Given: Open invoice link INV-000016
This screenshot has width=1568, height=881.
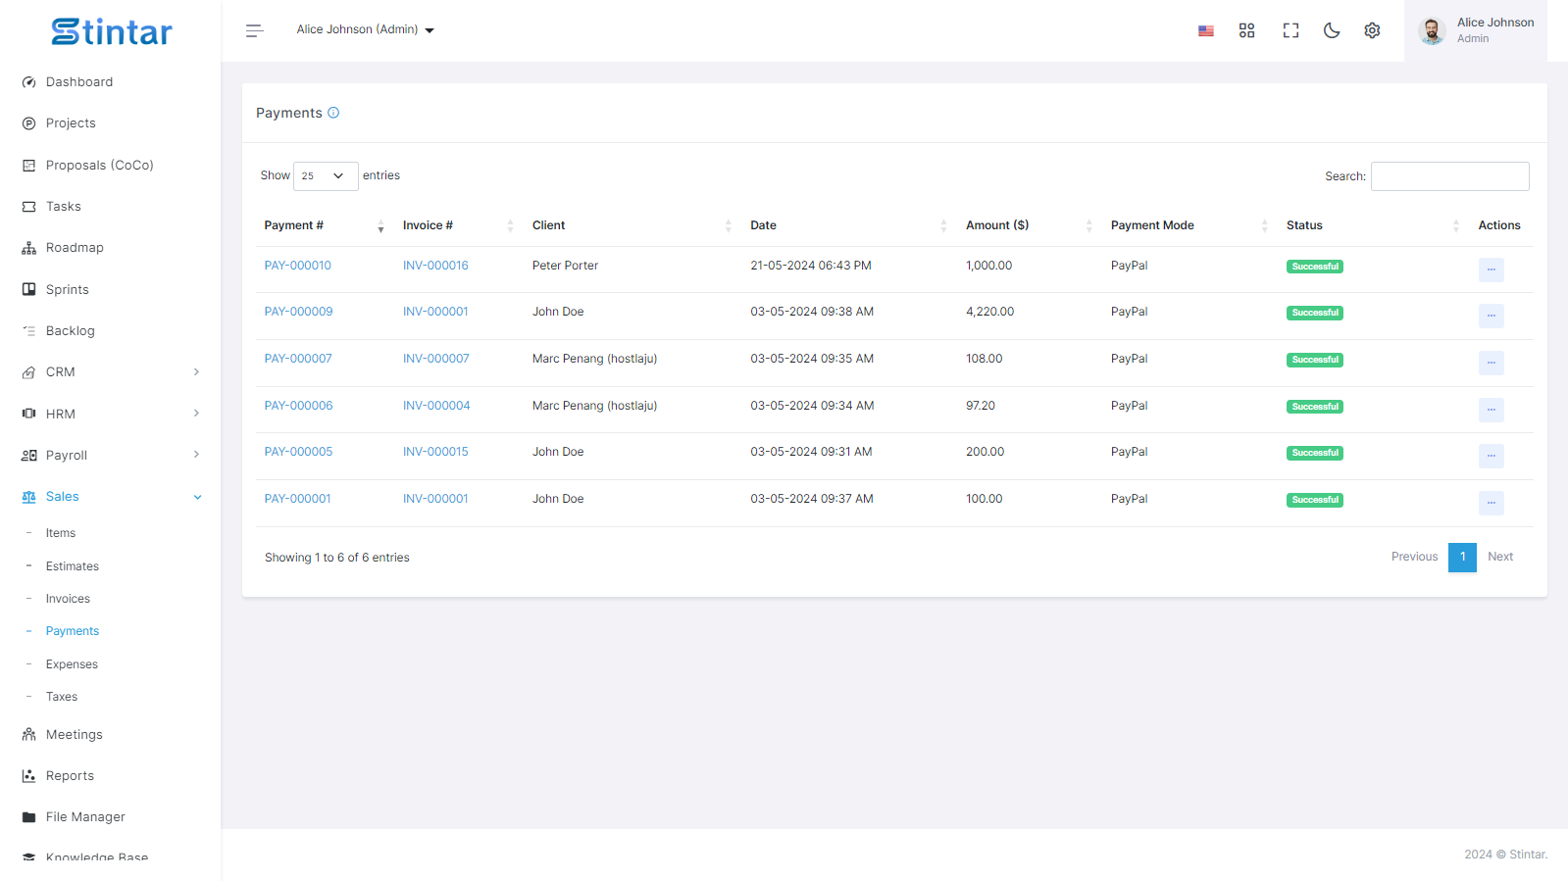Looking at the screenshot, I should 435,266.
